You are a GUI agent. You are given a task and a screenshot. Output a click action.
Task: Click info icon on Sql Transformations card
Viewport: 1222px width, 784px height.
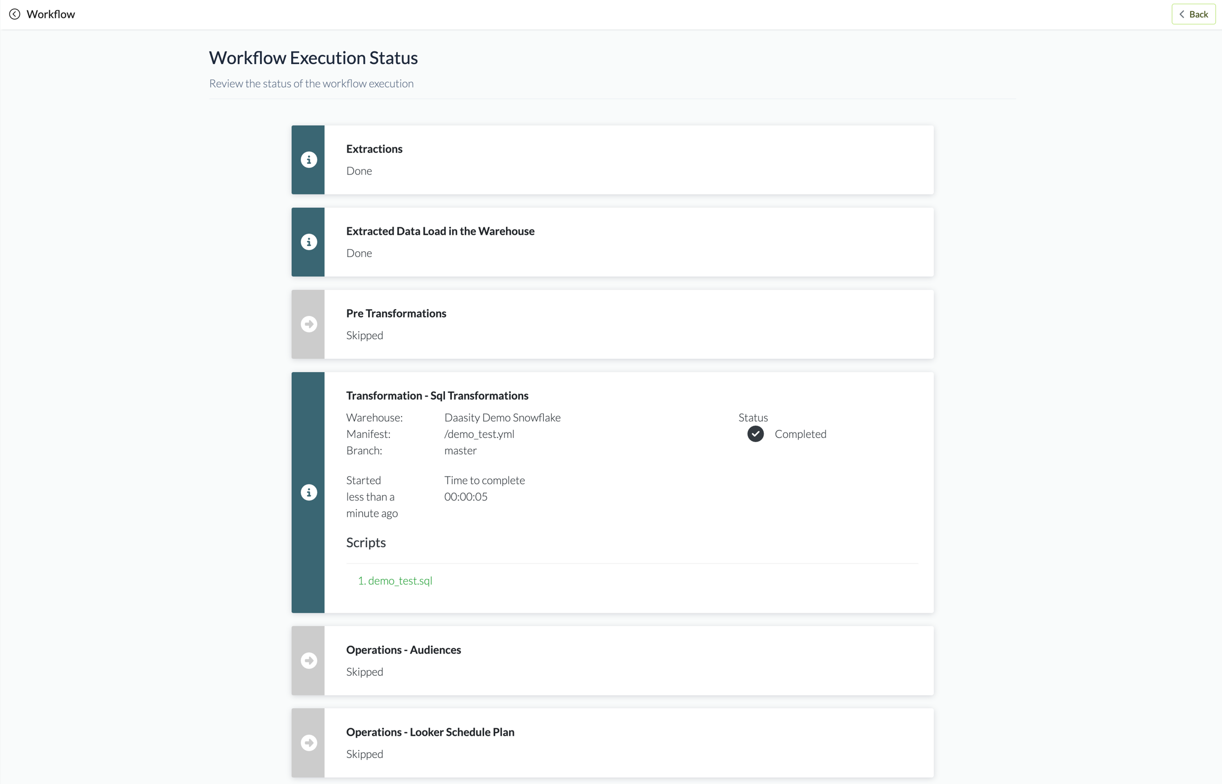coord(309,492)
